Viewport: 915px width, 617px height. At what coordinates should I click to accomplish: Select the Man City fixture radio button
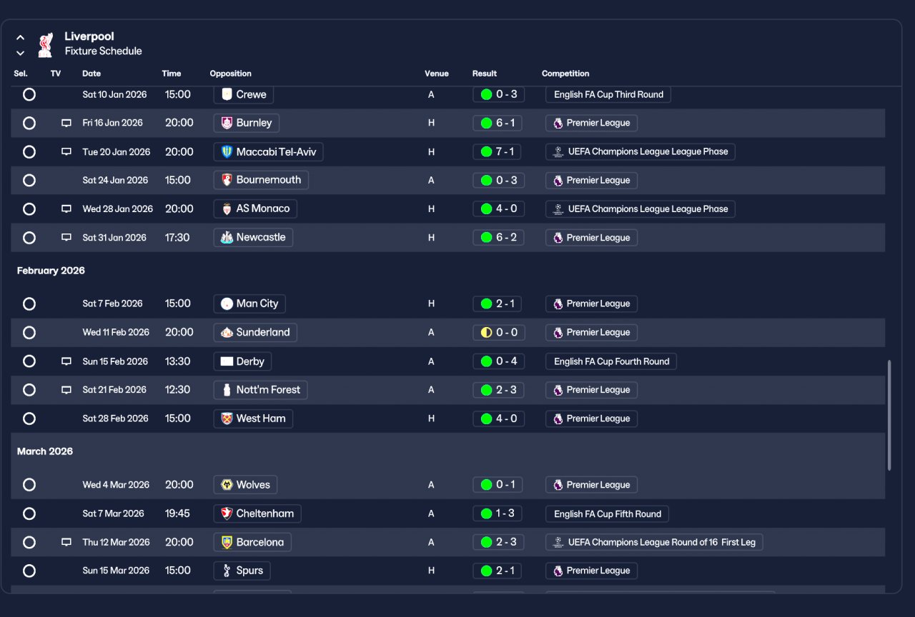(29, 304)
